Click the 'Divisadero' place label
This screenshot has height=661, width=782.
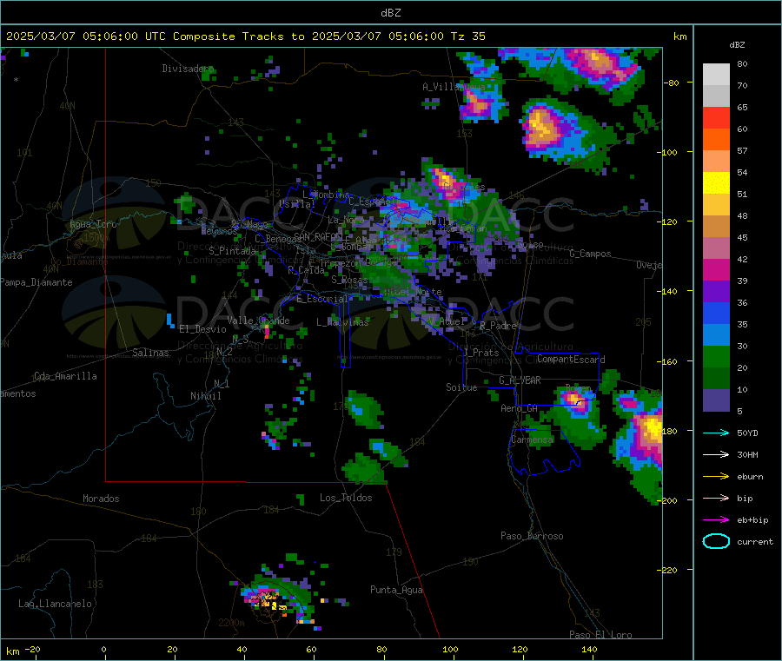[188, 69]
